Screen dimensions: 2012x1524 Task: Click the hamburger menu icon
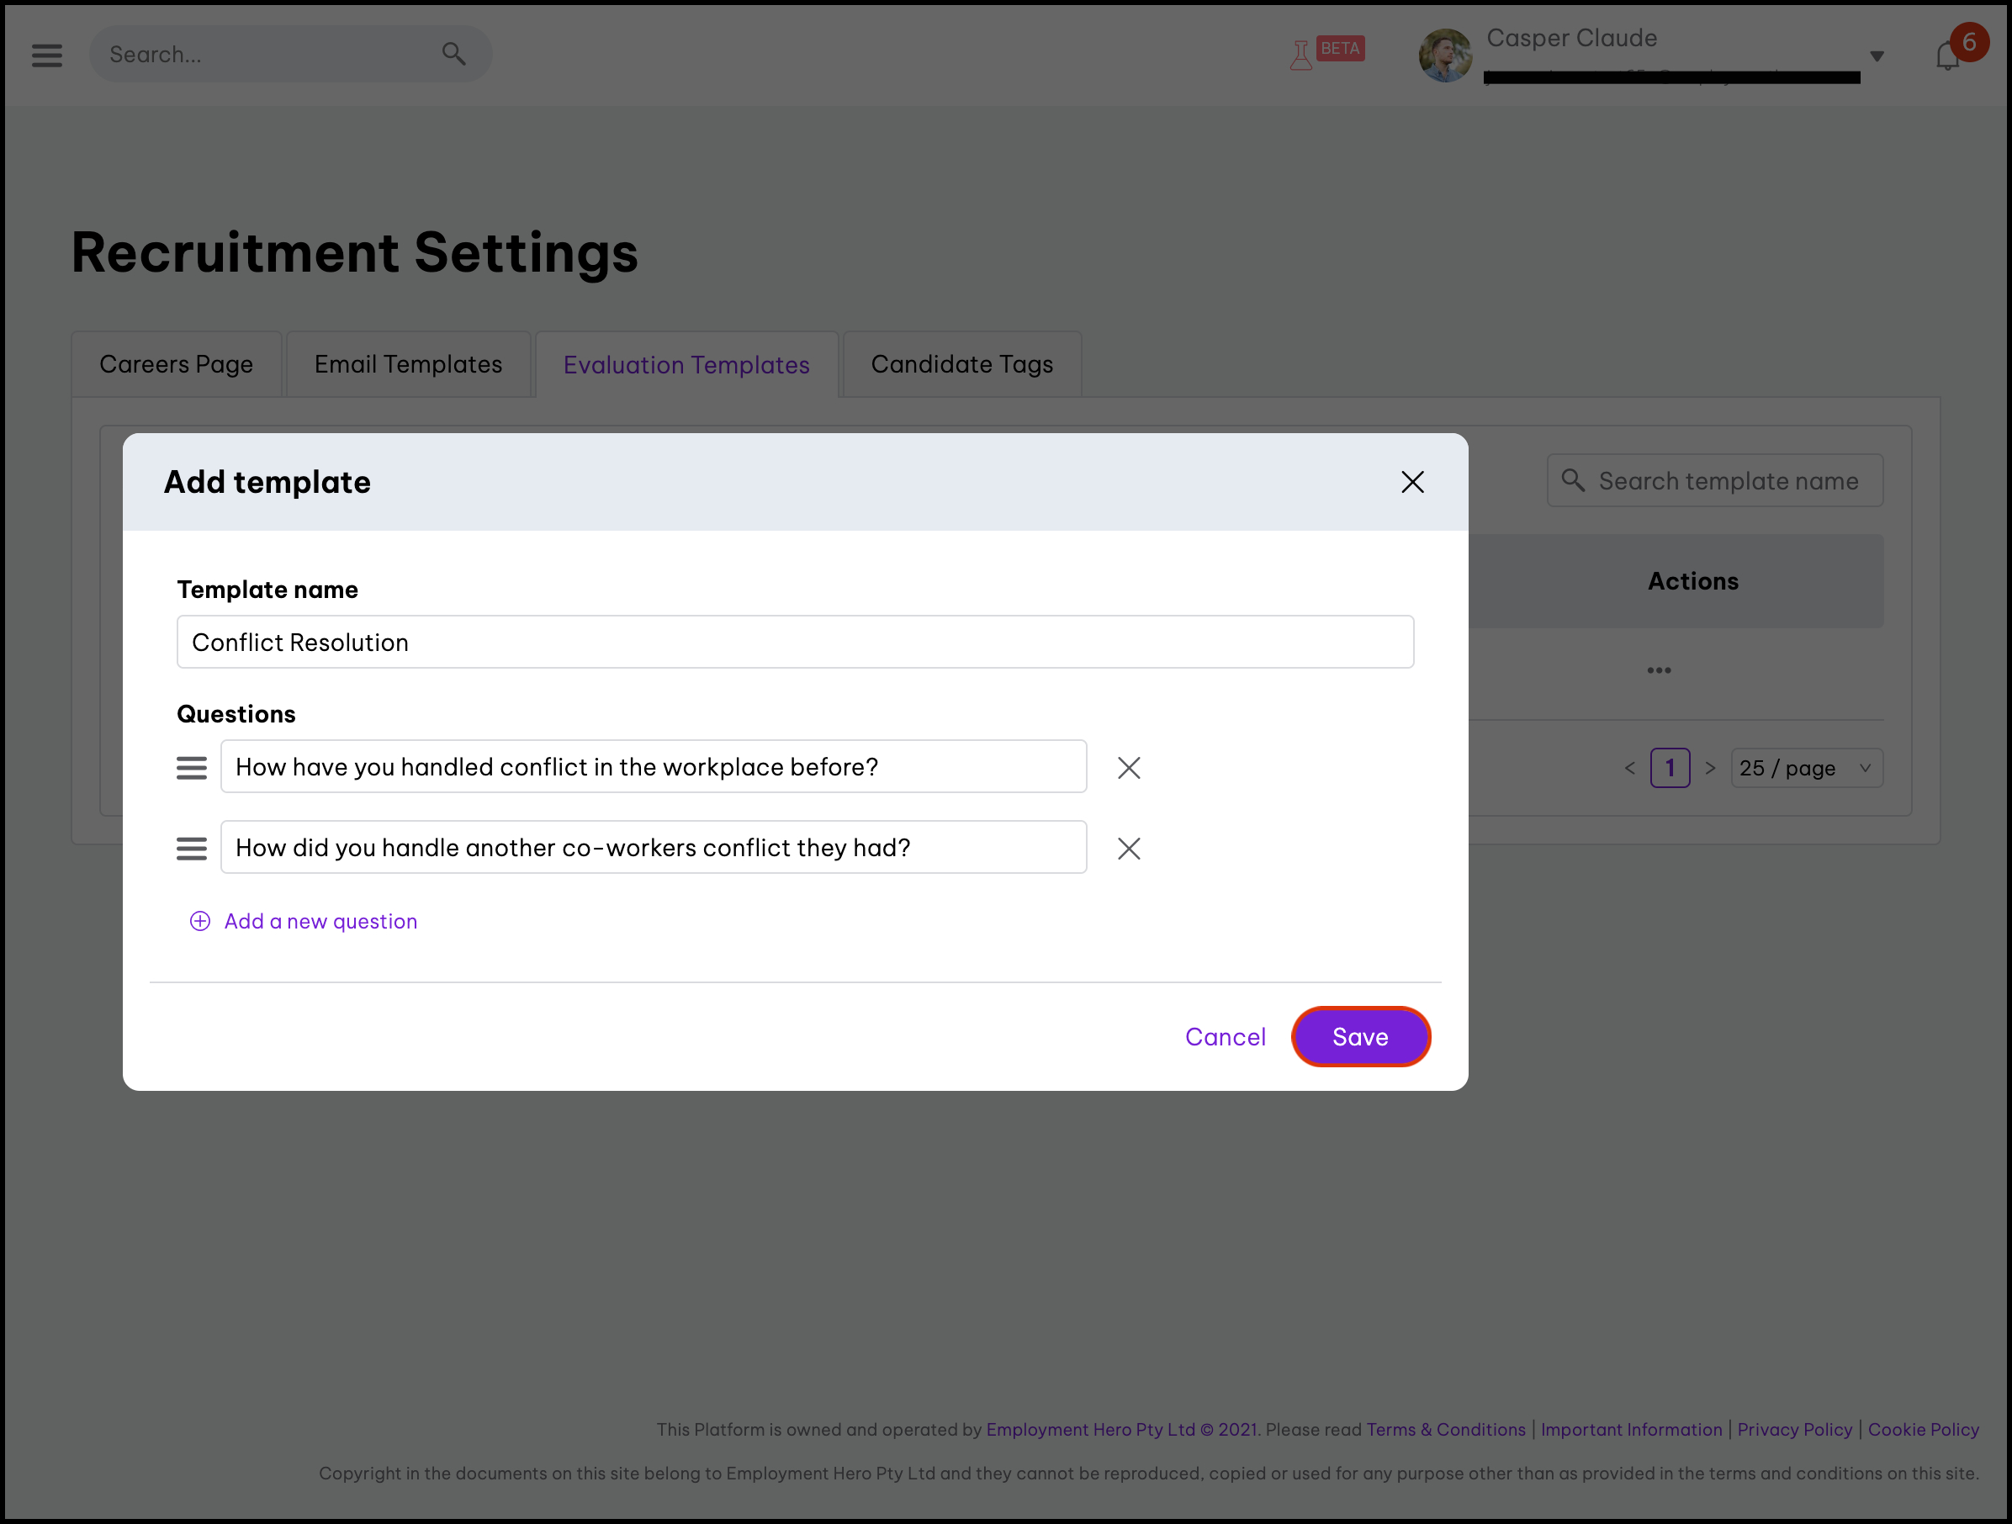46,55
